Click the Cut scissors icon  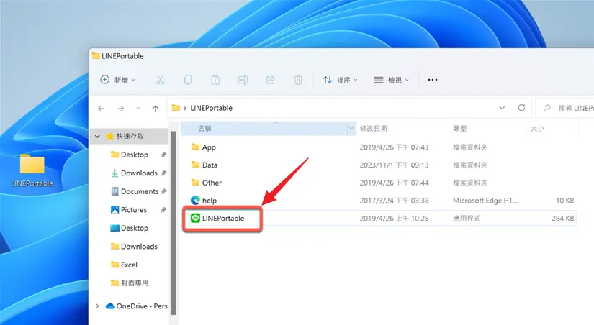[161, 80]
